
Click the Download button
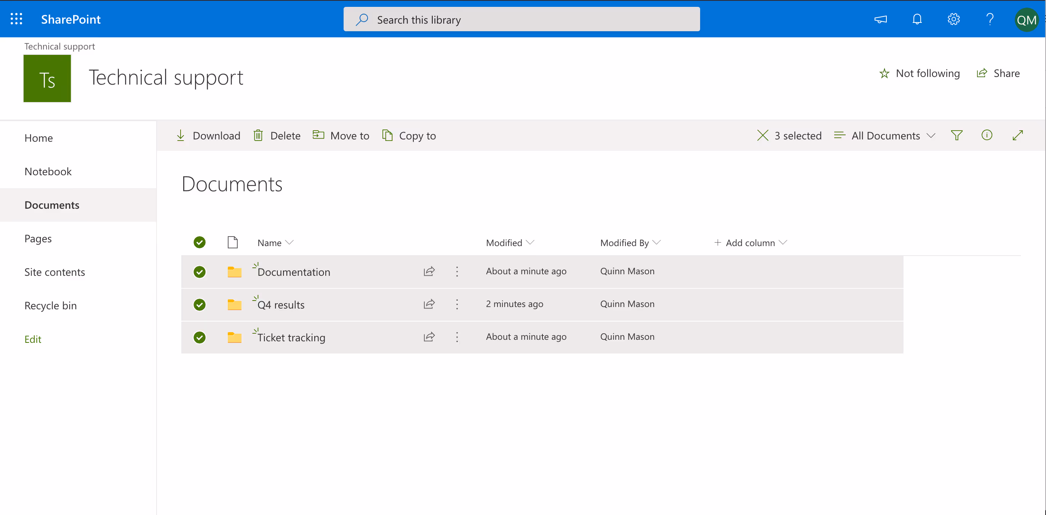point(209,136)
